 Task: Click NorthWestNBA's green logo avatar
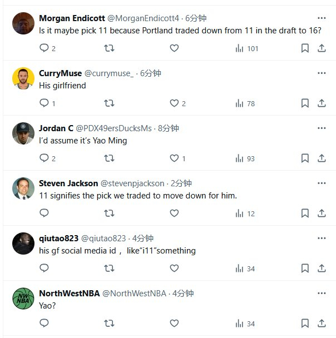coord(23,299)
